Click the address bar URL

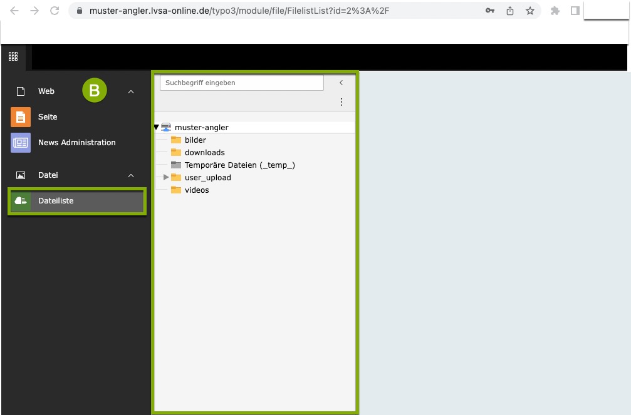click(x=239, y=11)
